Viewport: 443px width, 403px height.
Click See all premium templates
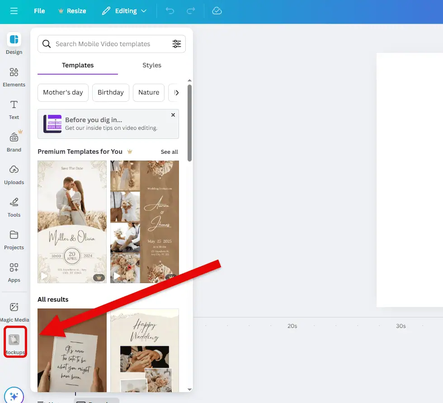[x=169, y=152]
